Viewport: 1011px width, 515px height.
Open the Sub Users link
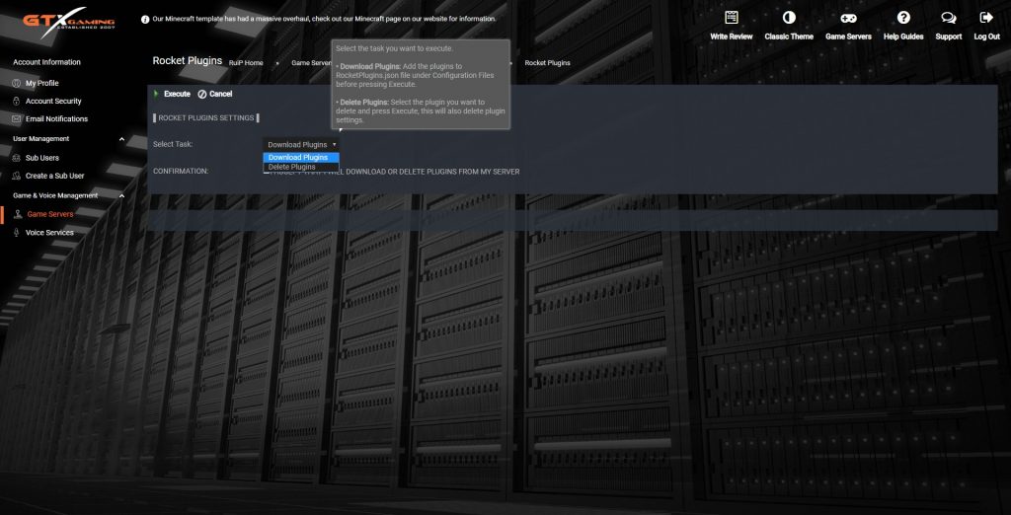click(42, 158)
